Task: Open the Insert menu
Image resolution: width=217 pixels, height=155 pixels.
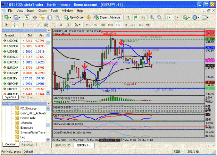Action: pyautogui.click(x=31, y=11)
